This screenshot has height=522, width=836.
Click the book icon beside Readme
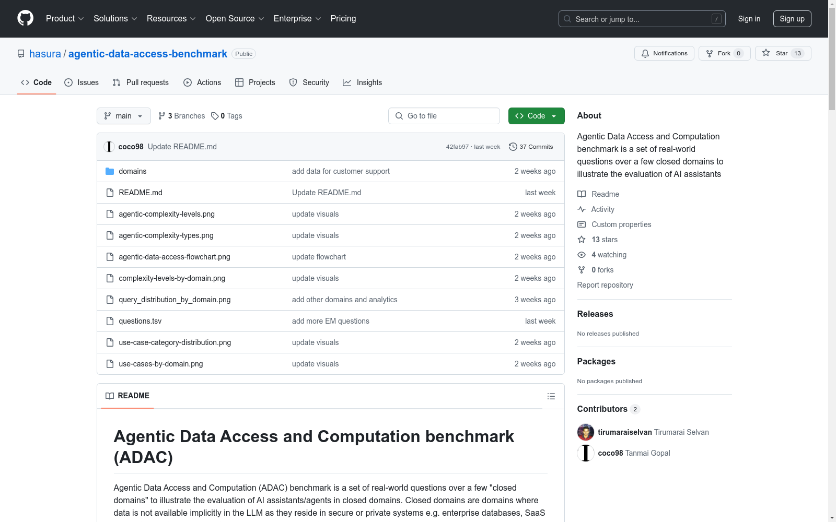[x=582, y=194]
